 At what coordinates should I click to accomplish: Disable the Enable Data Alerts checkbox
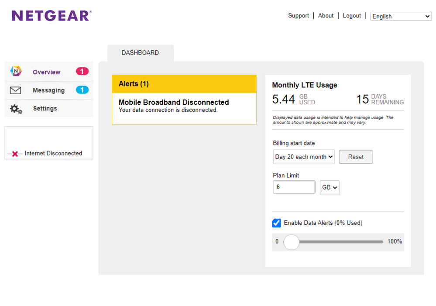277,223
